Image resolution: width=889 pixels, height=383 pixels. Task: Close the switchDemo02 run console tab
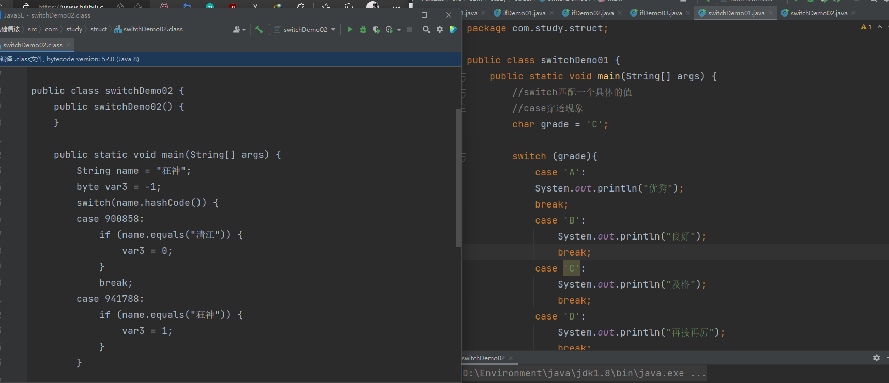click(x=511, y=358)
